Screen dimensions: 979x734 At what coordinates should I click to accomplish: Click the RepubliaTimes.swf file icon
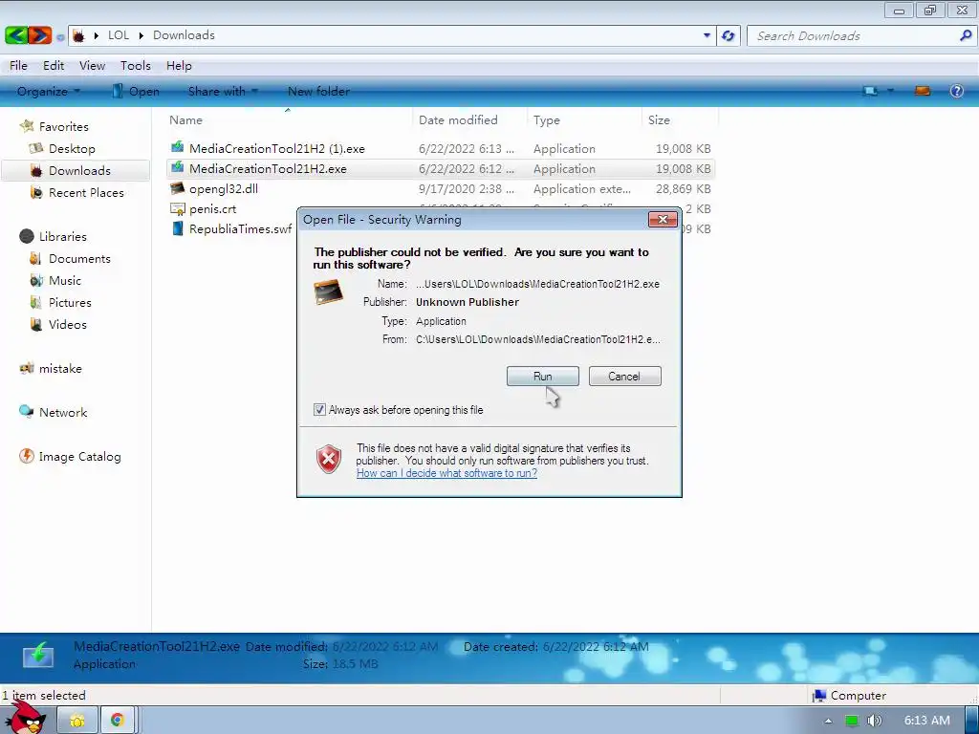point(177,229)
